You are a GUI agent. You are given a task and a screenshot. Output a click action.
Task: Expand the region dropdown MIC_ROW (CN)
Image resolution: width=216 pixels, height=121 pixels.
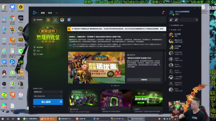pos(48,96)
